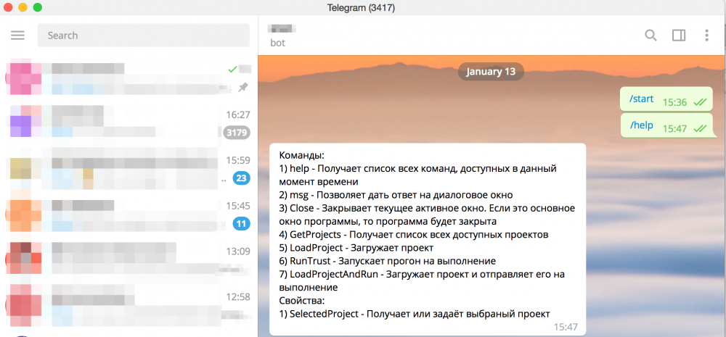The width and height of the screenshot is (726, 337).
Task: Open the hamburger main menu
Action: coord(17,35)
